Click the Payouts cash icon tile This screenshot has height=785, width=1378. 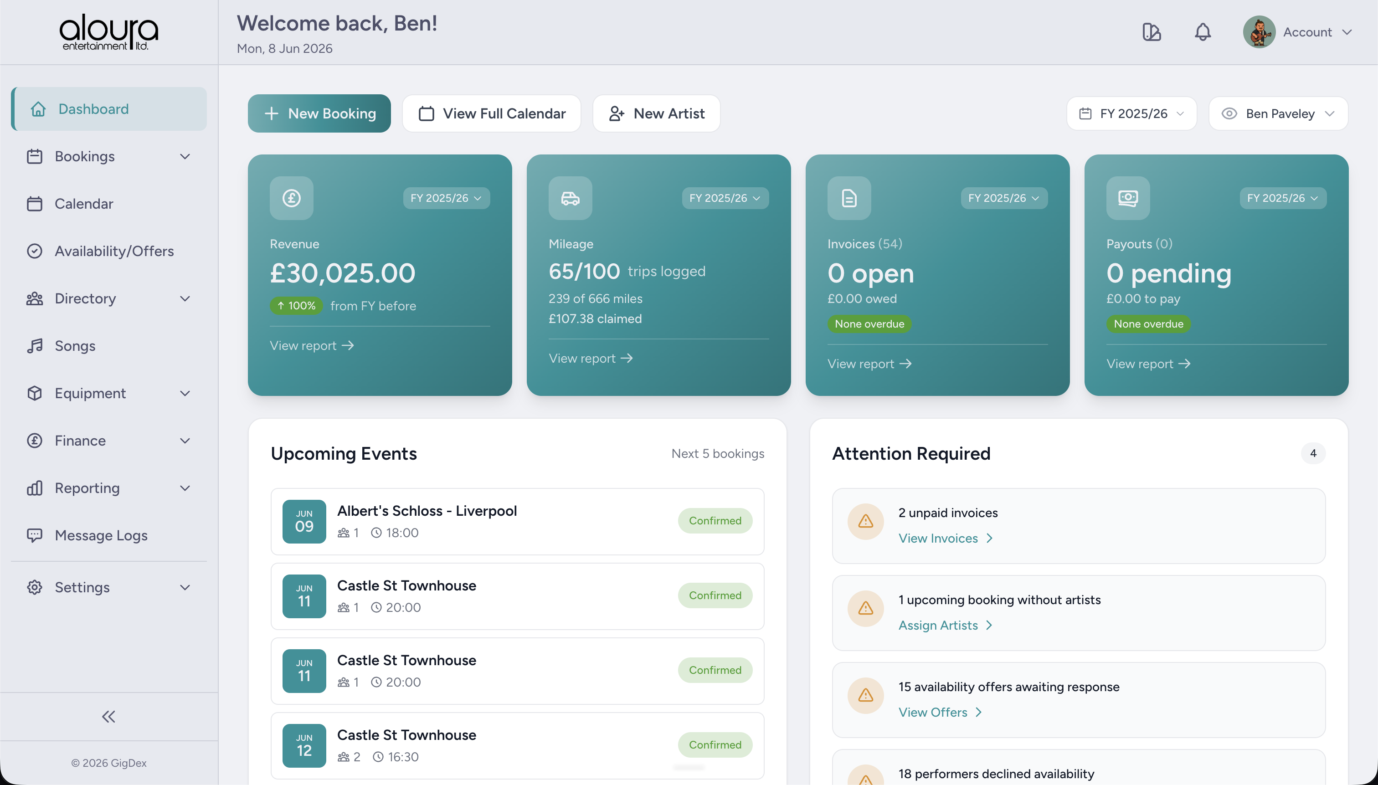[x=1128, y=198]
